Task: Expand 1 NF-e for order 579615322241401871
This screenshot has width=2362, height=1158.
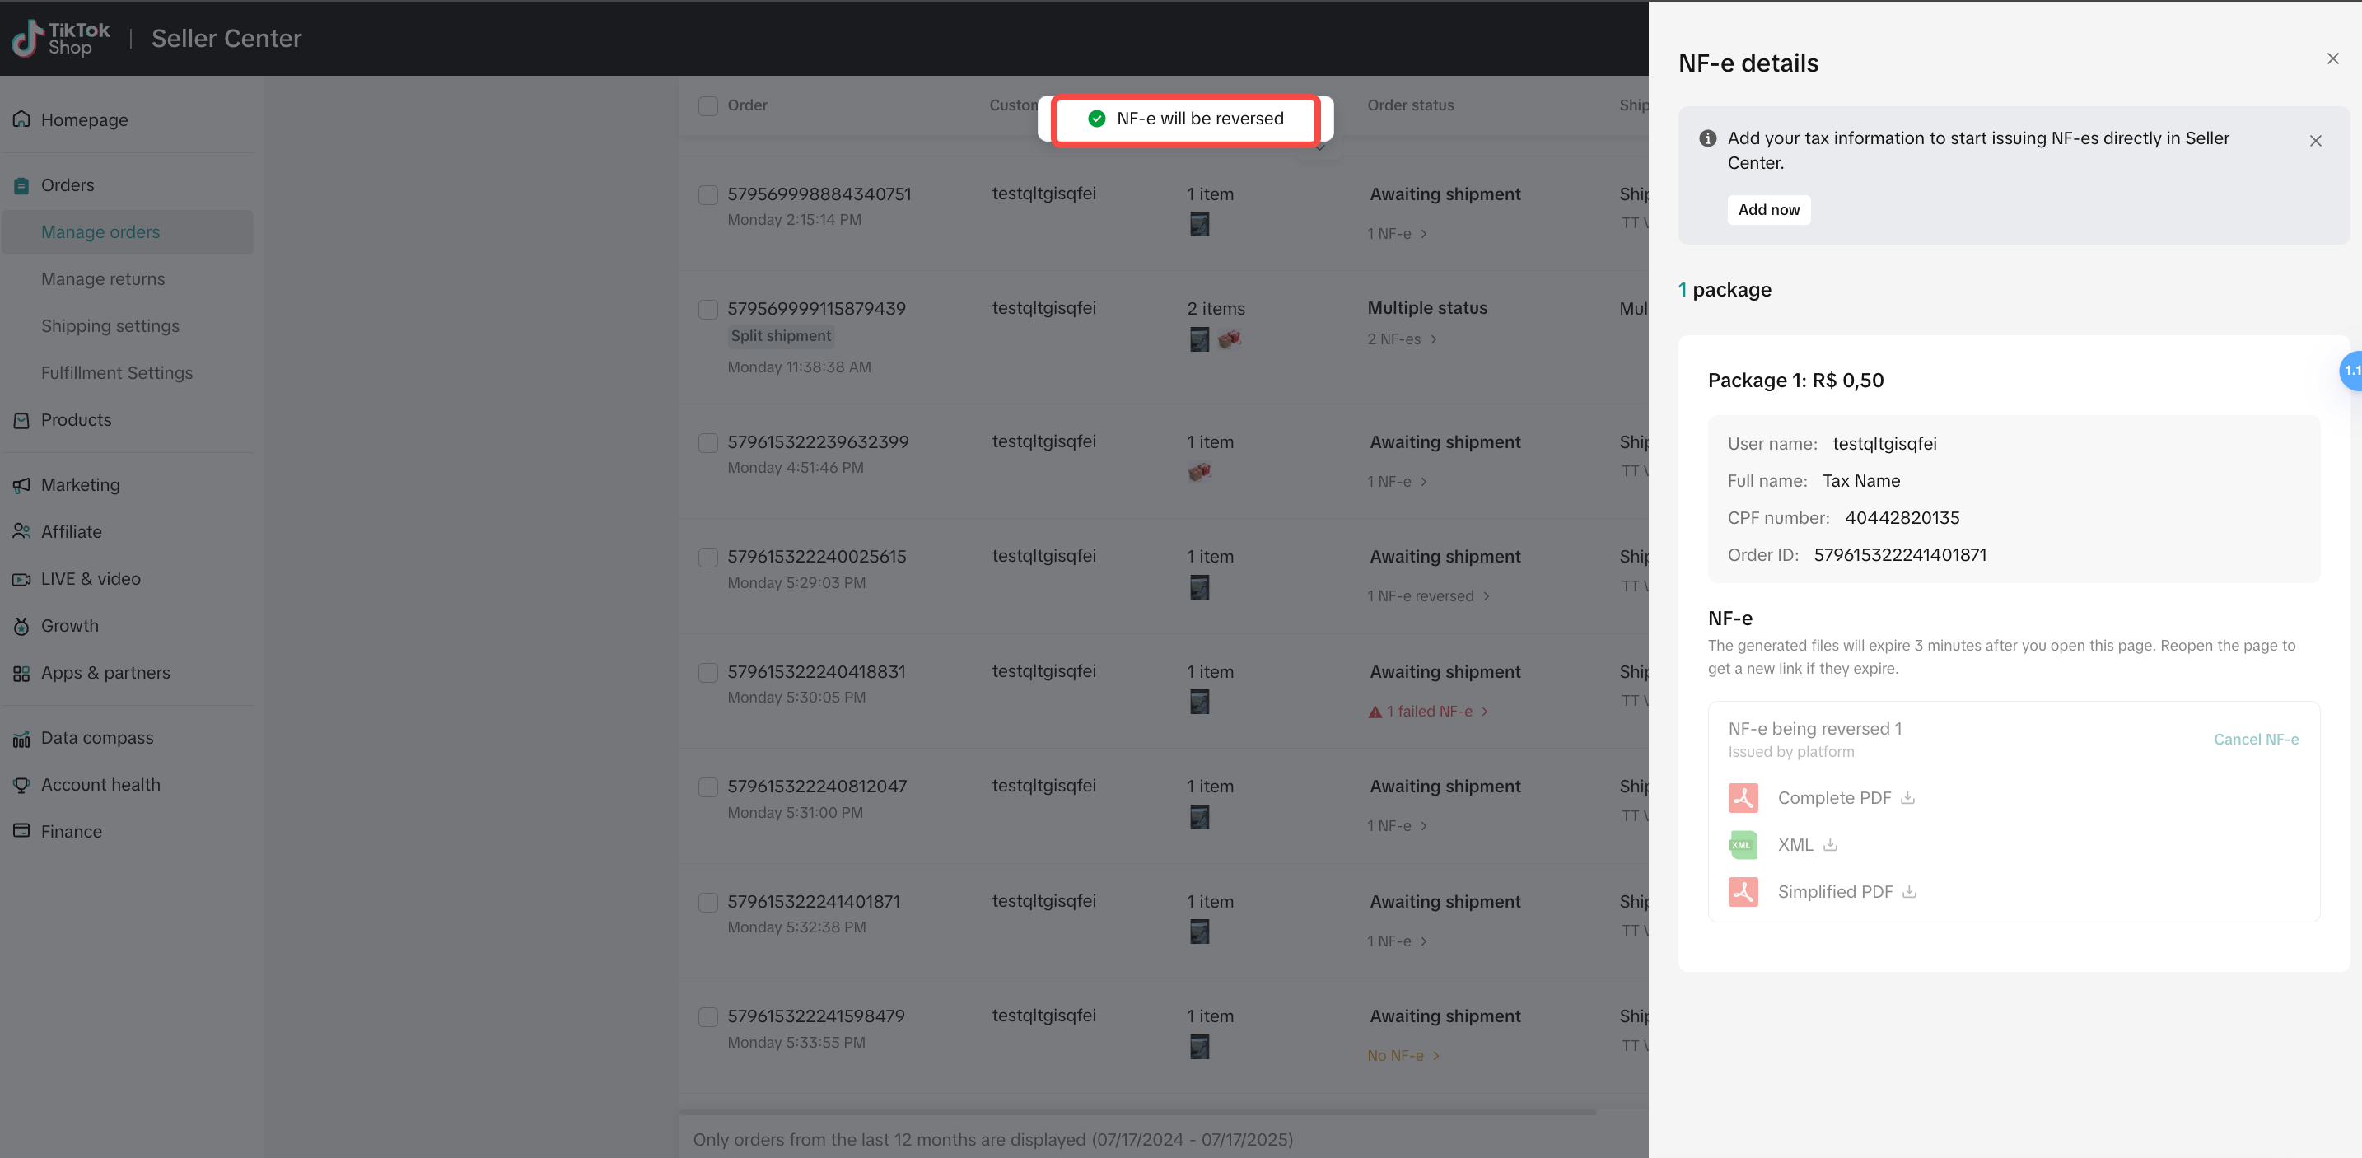Action: pos(1398,941)
